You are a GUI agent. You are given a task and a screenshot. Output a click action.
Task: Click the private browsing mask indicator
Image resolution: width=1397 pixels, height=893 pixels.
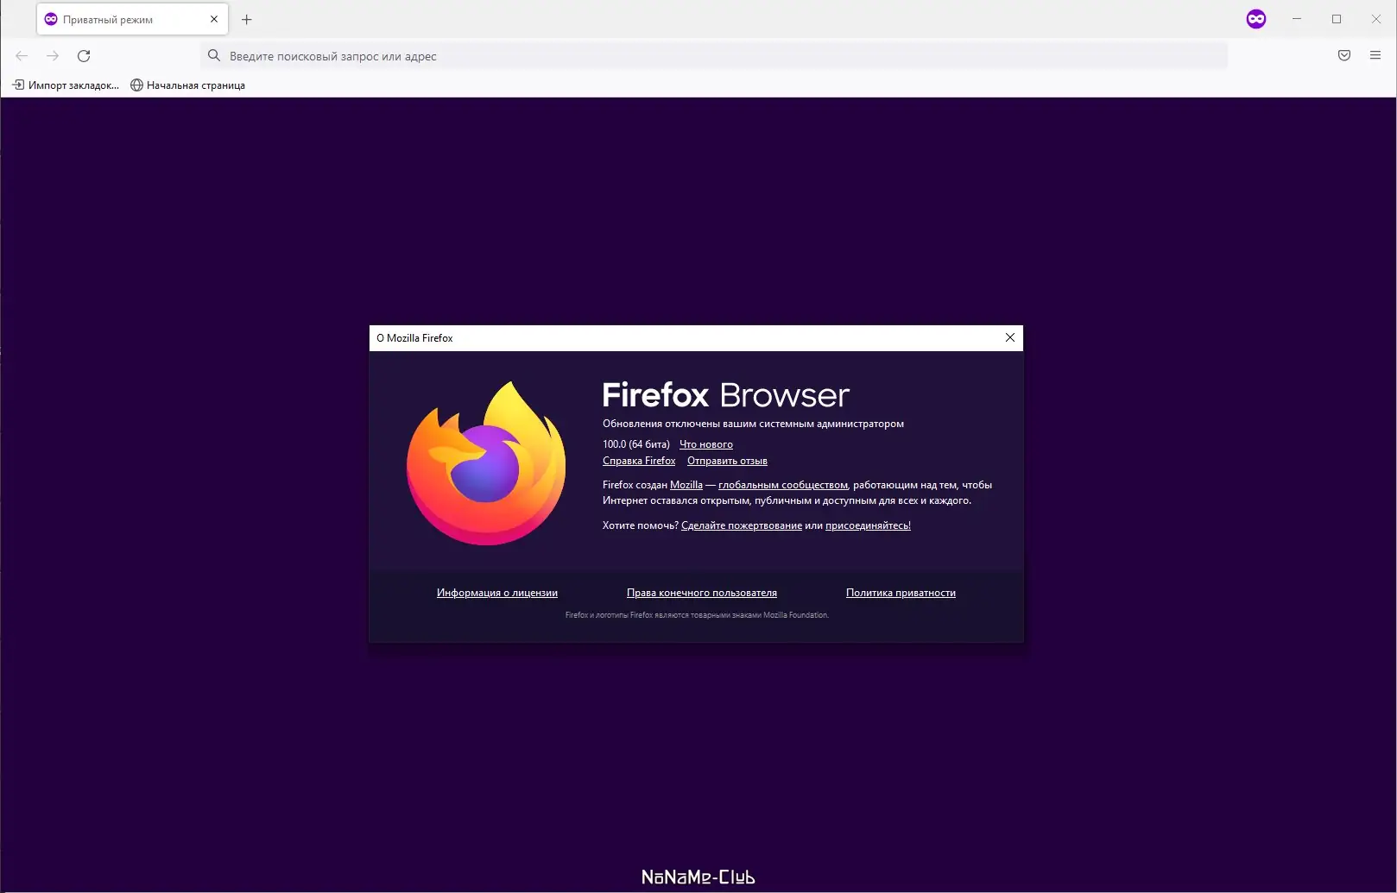[1256, 19]
